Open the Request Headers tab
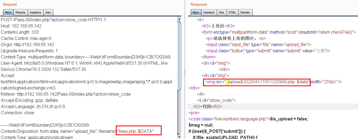The height and width of the screenshot is (139, 358). pyautogui.click(x=35, y=12)
